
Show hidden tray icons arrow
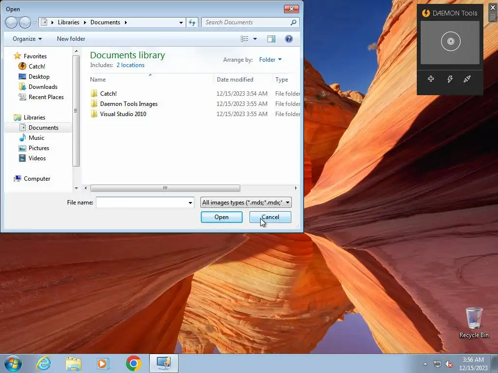425,364
